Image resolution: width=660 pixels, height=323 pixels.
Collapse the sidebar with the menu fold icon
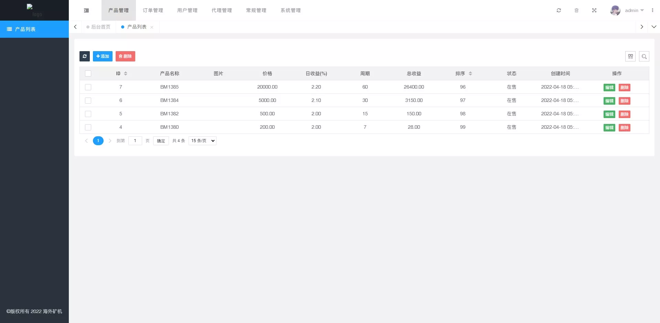[x=86, y=11]
